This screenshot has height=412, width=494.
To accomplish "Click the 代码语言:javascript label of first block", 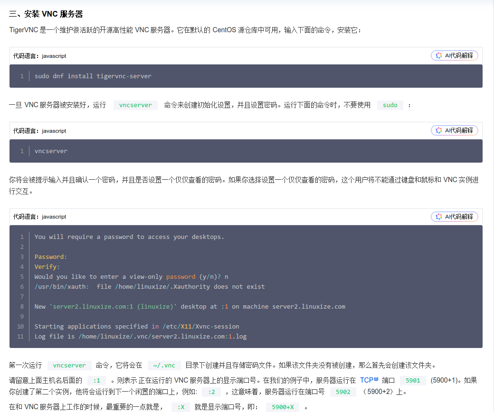I will pos(40,56).
